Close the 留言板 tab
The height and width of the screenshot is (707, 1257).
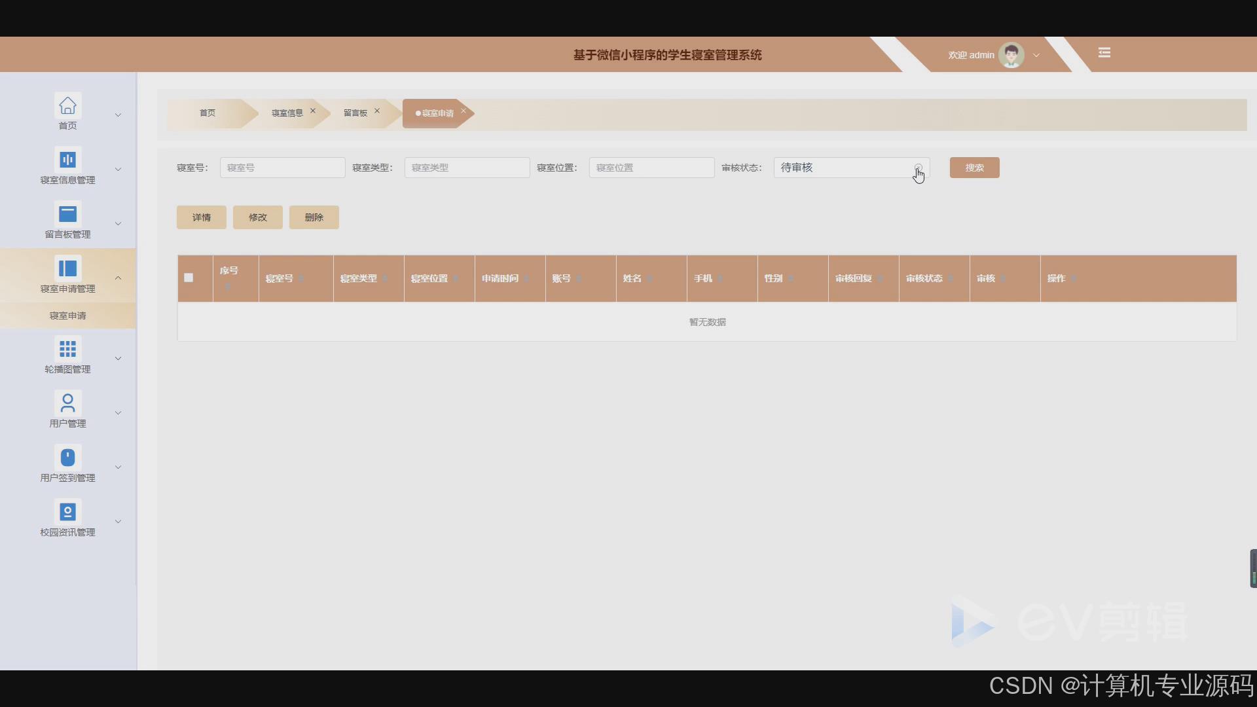(377, 111)
